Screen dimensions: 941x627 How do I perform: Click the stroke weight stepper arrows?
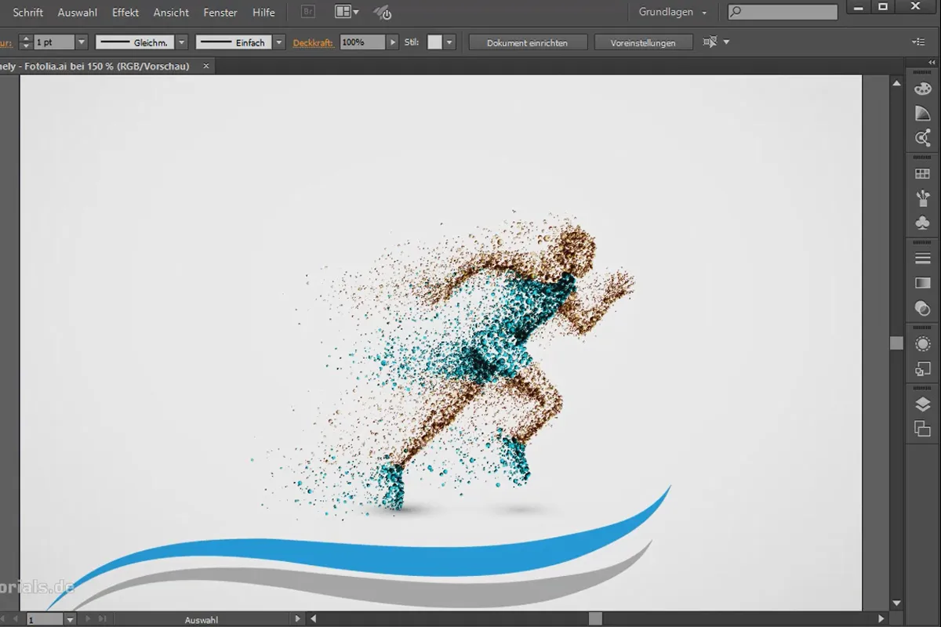click(x=26, y=42)
